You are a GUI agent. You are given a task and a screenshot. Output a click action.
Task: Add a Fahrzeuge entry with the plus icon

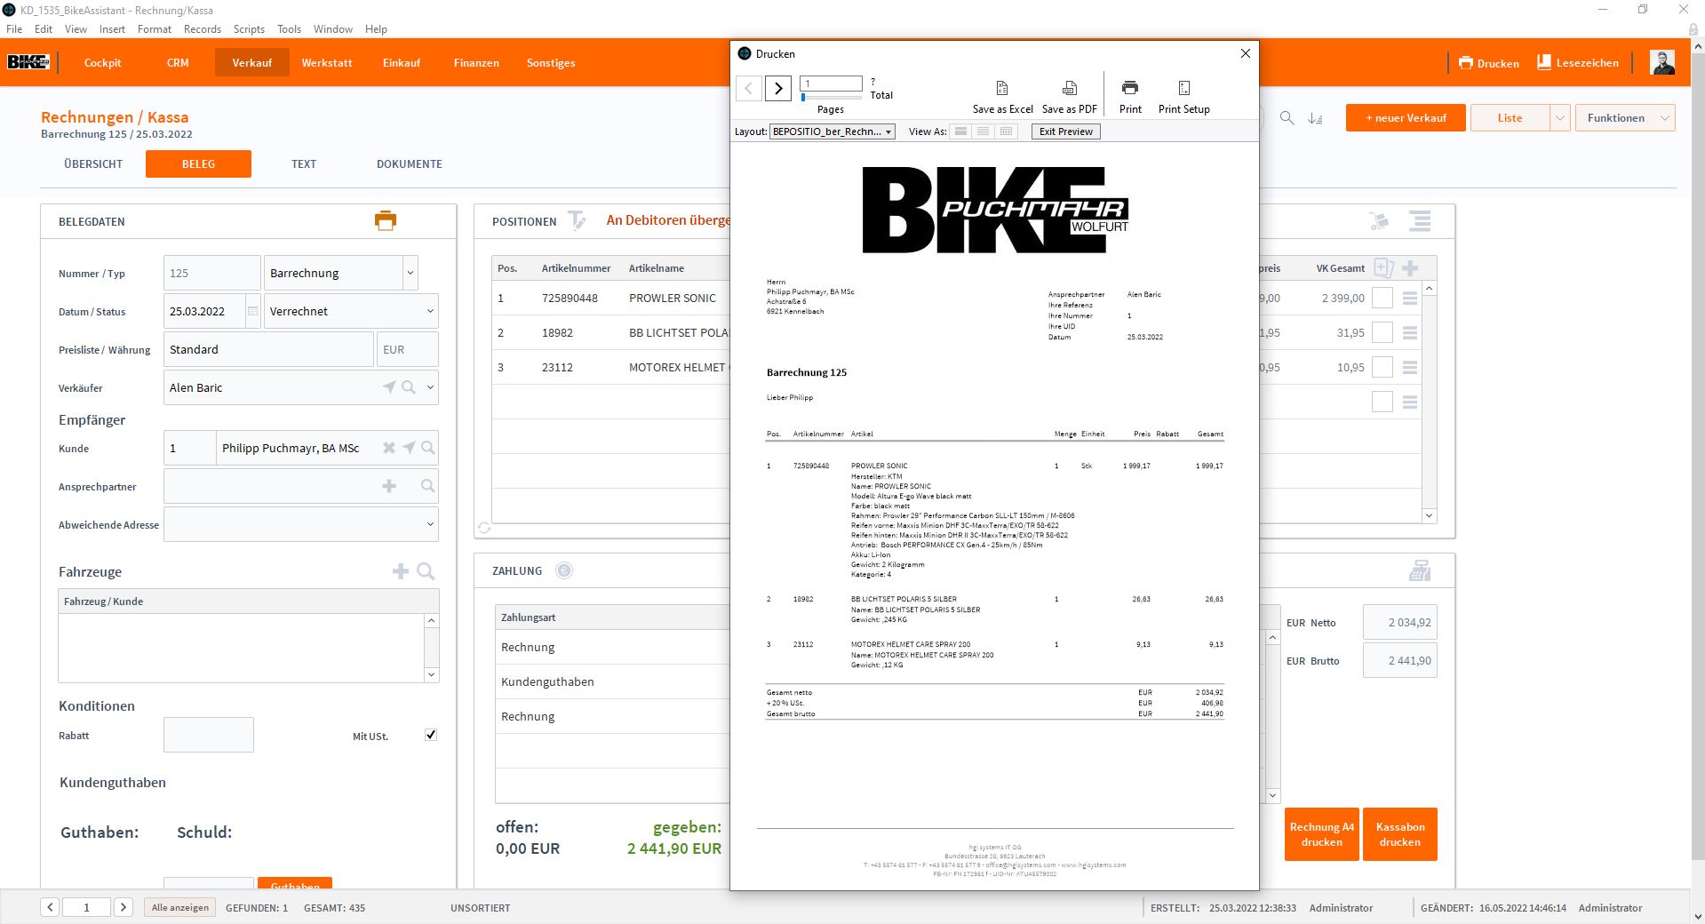click(401, 571)
